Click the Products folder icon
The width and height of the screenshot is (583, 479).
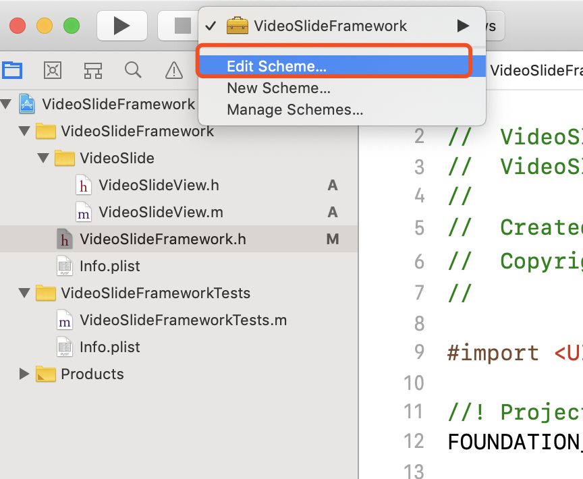[x=46, y=374]
